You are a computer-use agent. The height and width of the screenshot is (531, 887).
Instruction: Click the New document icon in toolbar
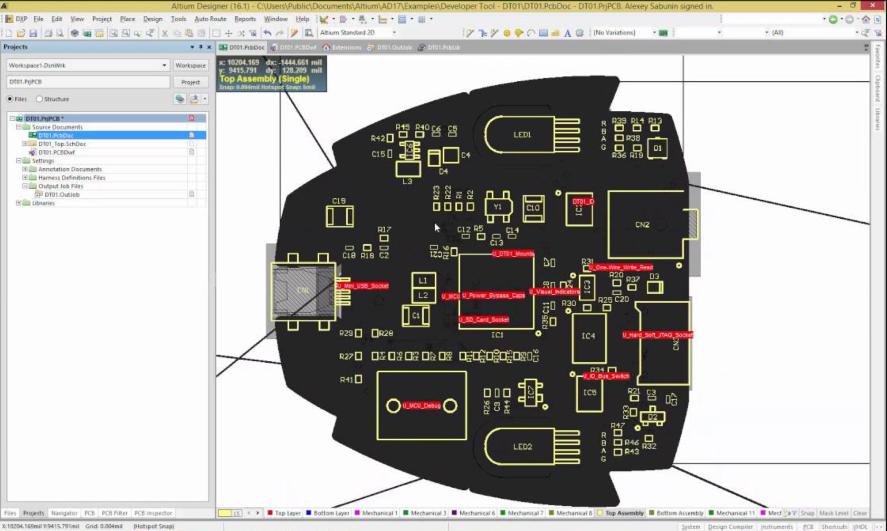pyautogui.click(x=9, y=33)
